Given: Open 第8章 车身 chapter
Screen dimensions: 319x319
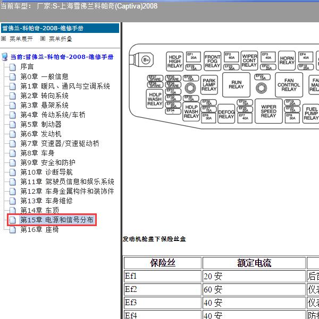Looking at the screenshot, I should coord(37,153).
